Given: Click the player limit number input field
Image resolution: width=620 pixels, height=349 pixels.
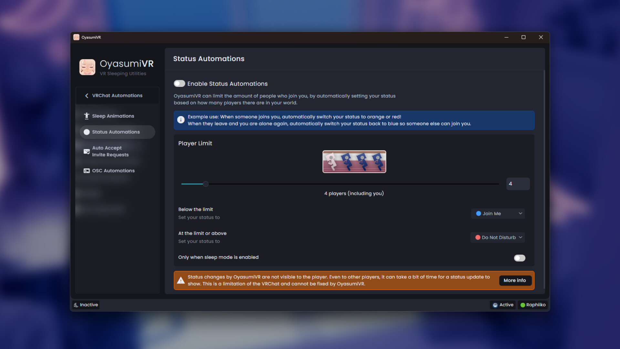Looking at the screenshot, I should (x=518, y=184).
